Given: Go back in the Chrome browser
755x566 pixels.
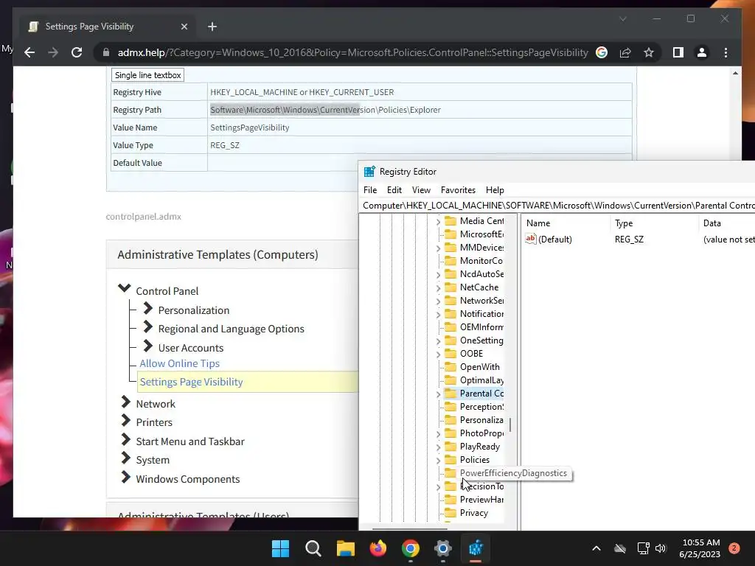Looking at the screenshot, I should [29, 52].
